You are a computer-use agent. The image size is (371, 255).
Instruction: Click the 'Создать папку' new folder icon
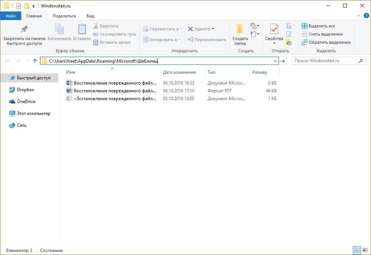point(240,29)
